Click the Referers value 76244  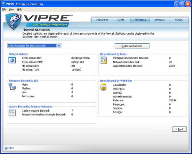coord(173,100)
